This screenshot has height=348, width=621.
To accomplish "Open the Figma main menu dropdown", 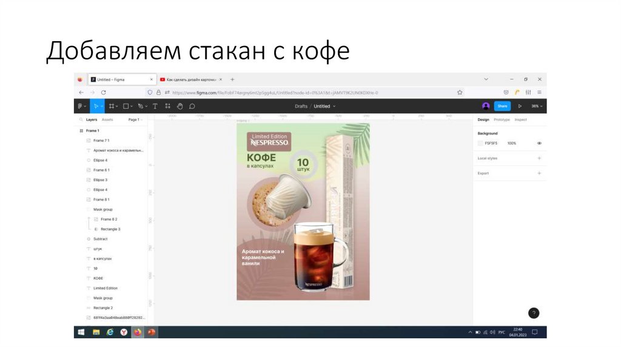I will [x=81, y=106].
